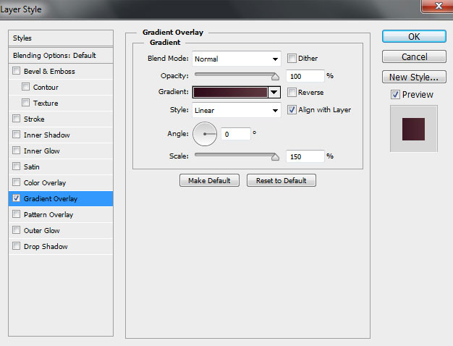Open the Blend Mode dropdown
This screenshot has height=346, width=453.
point(237,59)
